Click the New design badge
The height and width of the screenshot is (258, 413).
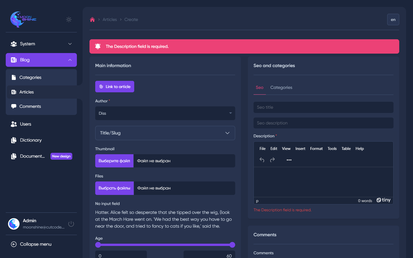[x=61, y=156]
